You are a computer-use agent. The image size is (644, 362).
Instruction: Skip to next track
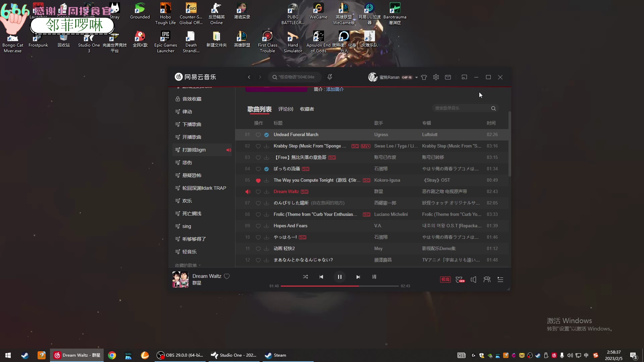358,277
